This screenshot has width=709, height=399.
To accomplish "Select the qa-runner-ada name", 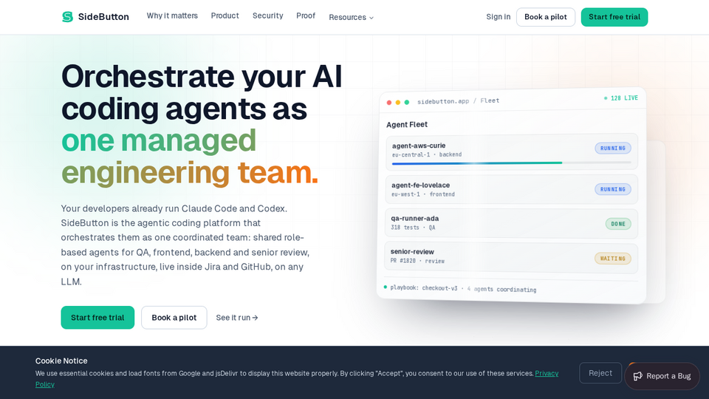I will [x=414, y=219].
